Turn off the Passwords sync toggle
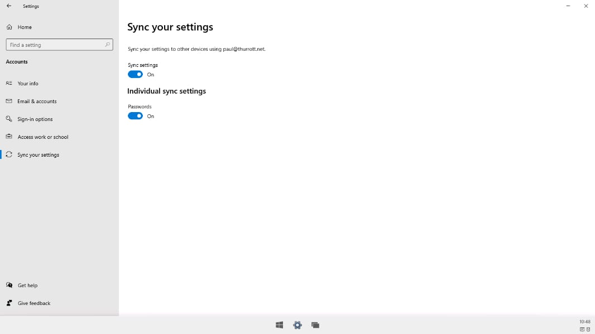595x334 pixels. (135, 116)
